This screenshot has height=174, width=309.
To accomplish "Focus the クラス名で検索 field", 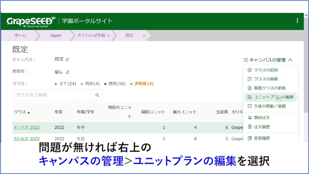I will pos(57,95).
